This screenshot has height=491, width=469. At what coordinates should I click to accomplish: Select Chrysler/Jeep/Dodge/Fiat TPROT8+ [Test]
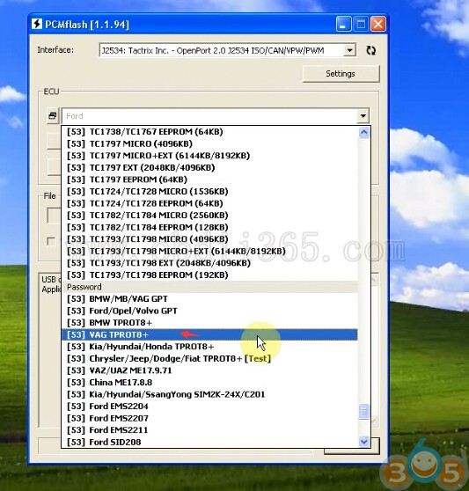click(209, 358)
